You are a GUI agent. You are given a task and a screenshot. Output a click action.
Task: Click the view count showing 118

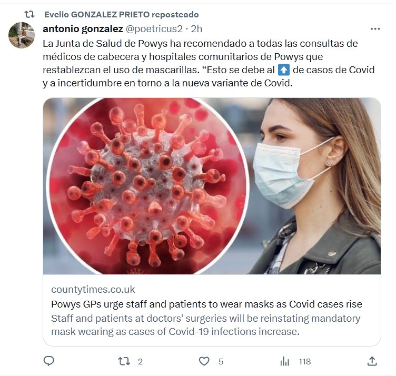click(304, 361)
